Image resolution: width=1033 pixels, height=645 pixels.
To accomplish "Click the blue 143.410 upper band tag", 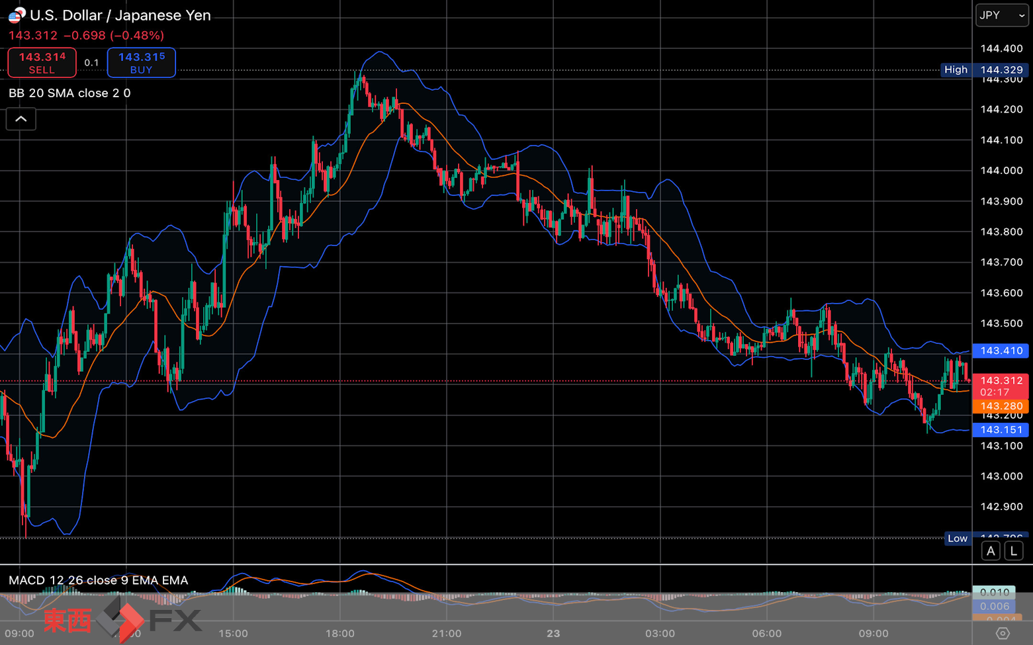I will [1001, 351].
